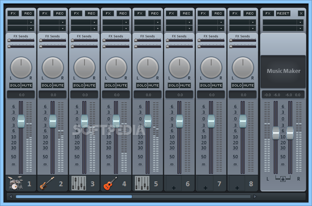
Task: Open the drum kit instrument on track 1
Action: (x=15, y=183)
